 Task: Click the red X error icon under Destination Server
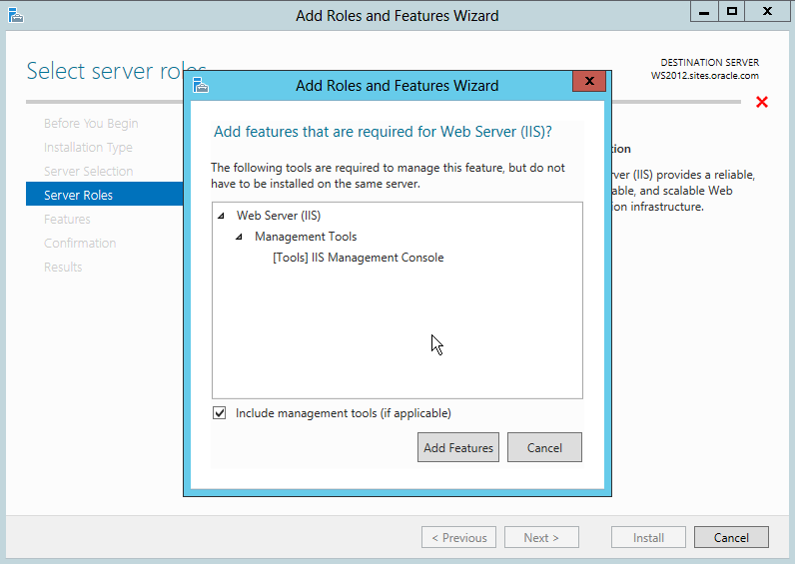(x=761, y=102)
